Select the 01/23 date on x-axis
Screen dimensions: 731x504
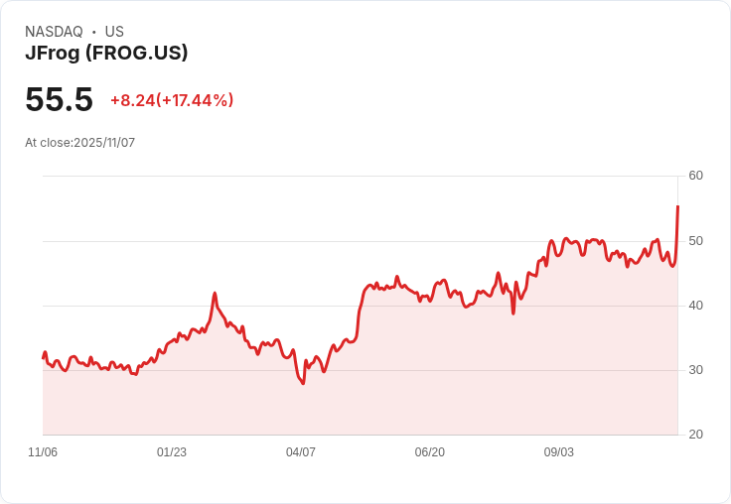tap(172, 452)
